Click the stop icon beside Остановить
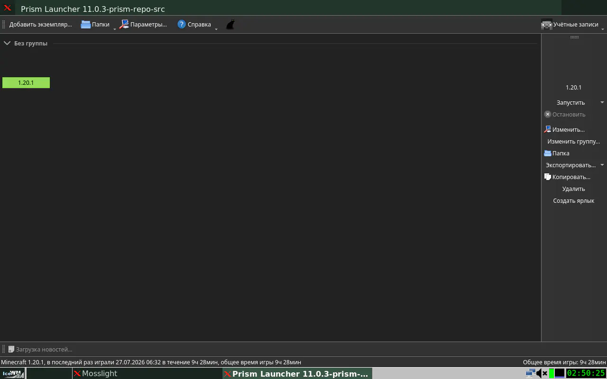Image resolution: width=607 pixels, height=379 pixels. [548, 114]
